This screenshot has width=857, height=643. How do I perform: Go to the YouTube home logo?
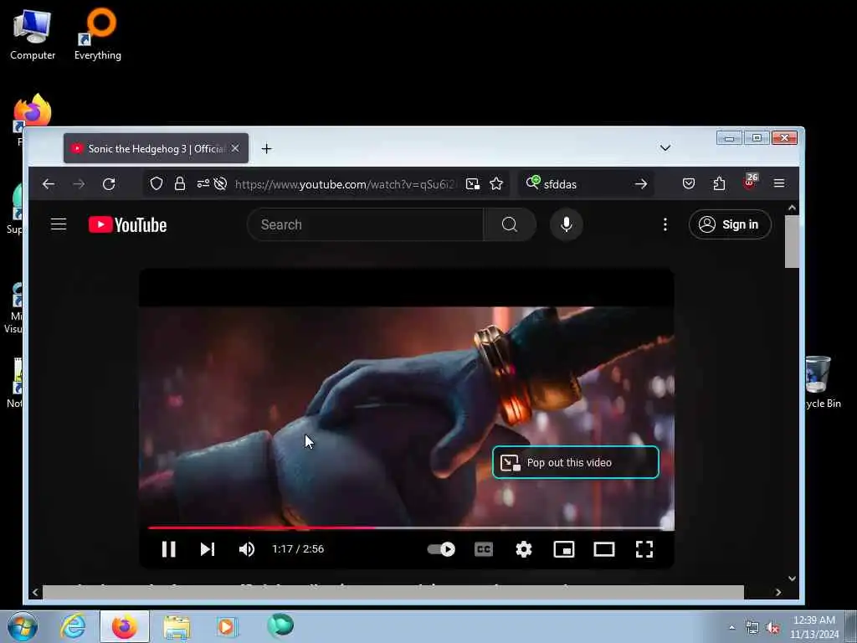tap(128, 224)
